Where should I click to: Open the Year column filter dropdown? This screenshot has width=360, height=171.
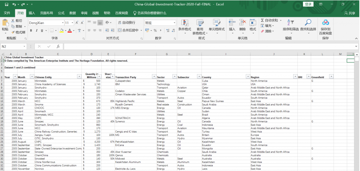tap(15, 76)
